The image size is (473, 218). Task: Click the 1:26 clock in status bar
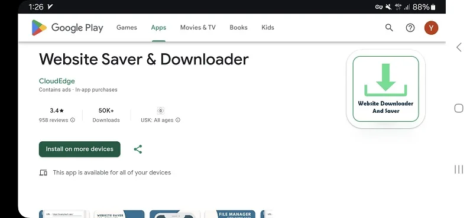click(x=36, y=7)
